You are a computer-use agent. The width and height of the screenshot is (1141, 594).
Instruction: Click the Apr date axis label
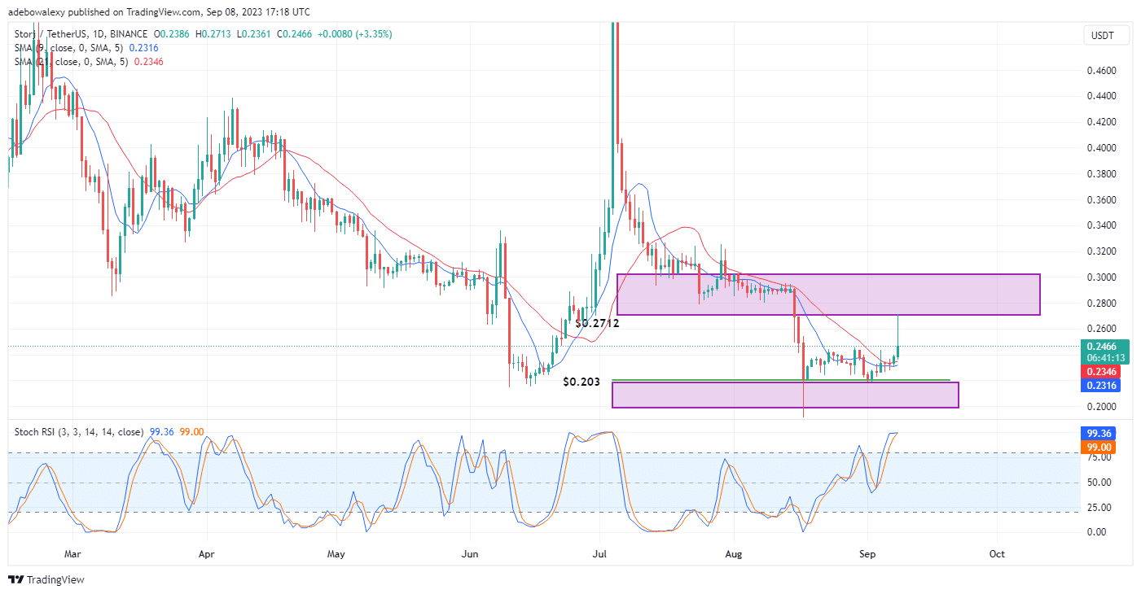pos(206,553)
